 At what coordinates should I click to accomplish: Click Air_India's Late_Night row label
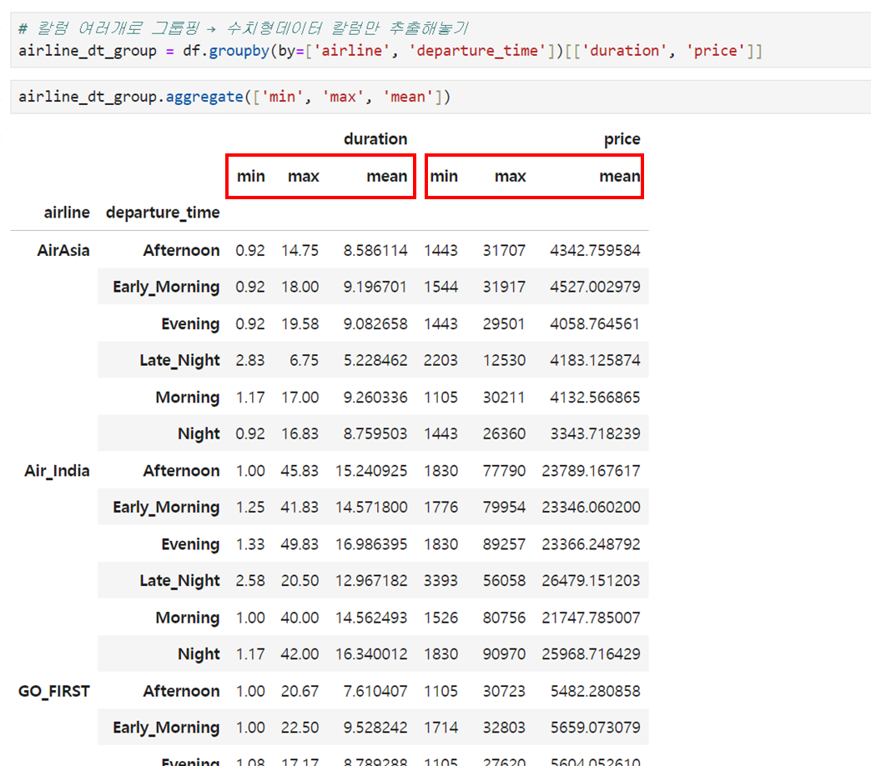180,581
